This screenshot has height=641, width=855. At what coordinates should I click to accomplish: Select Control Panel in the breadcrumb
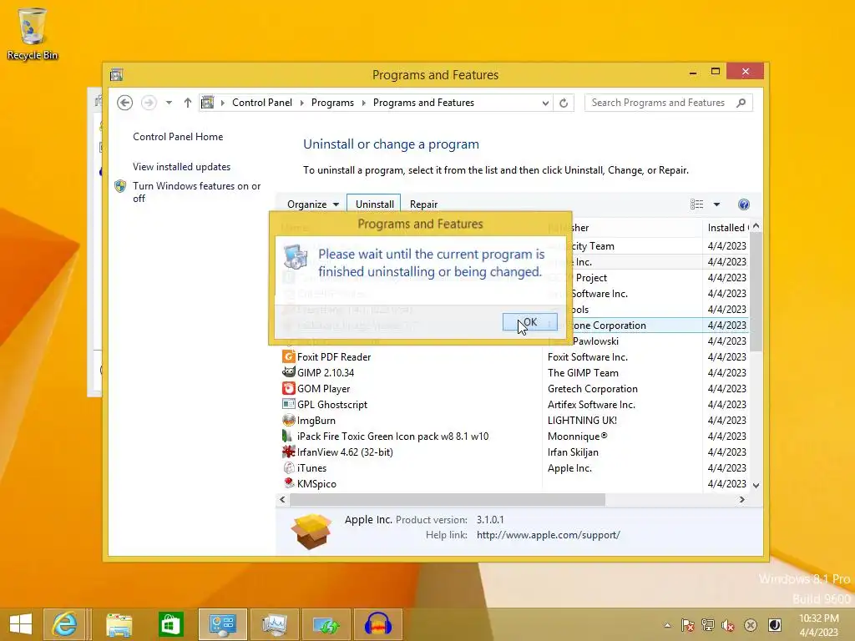(261, 103)
